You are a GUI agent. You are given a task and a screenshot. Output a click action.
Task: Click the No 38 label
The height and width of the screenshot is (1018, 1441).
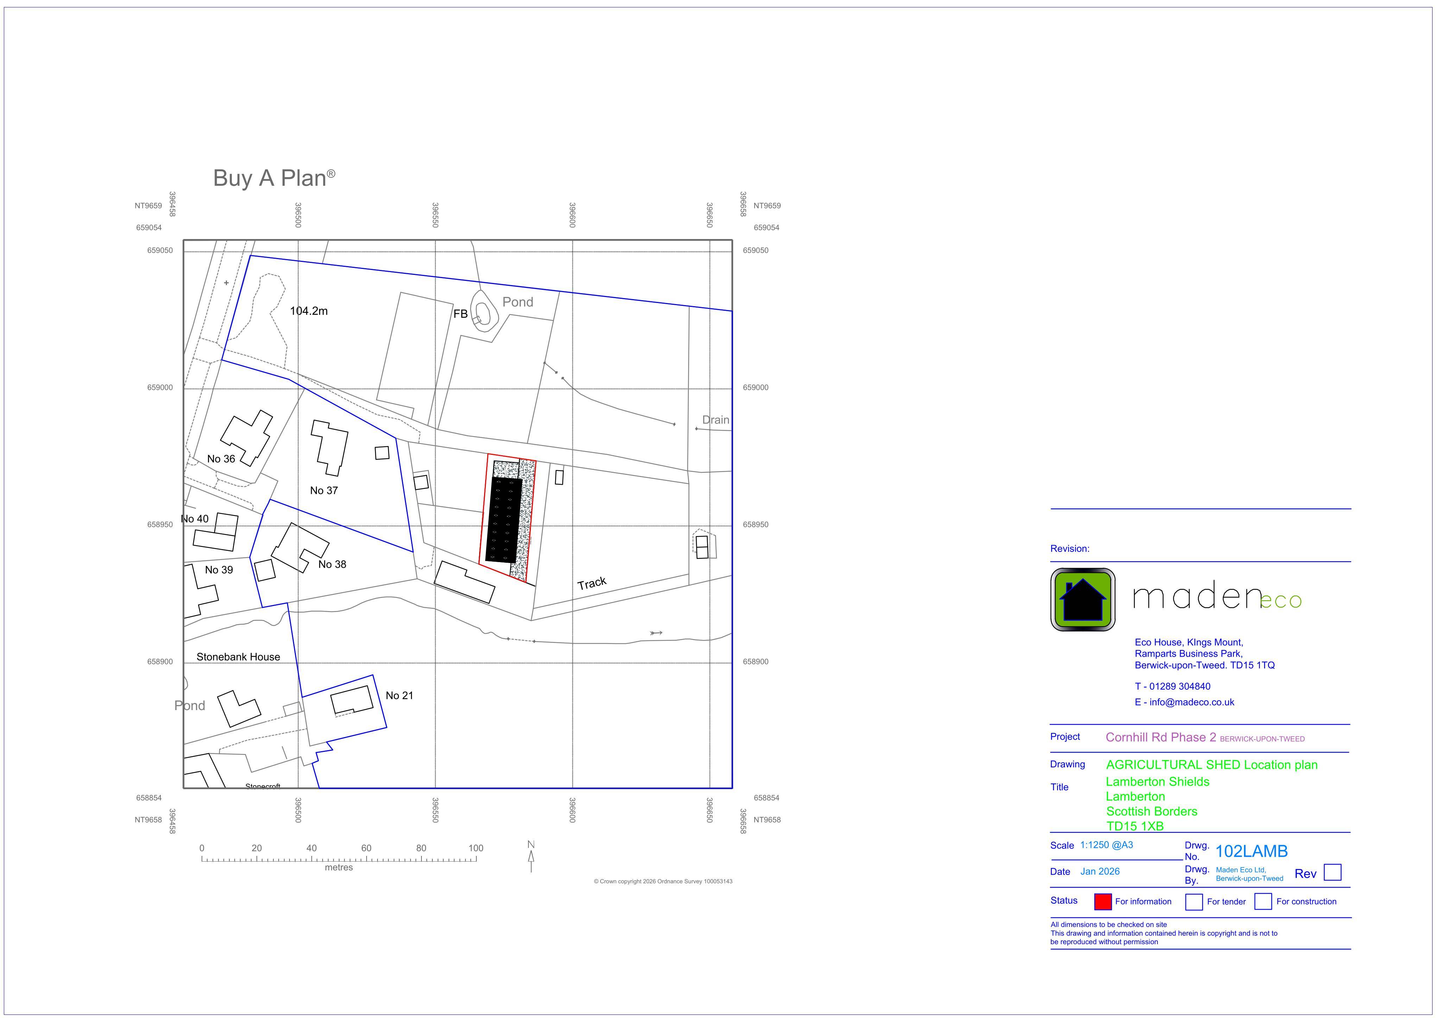coord(332,565)
